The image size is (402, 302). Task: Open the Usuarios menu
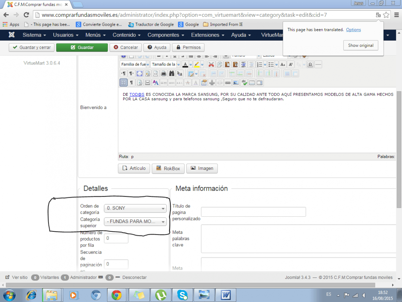click(x=66, y=35)
